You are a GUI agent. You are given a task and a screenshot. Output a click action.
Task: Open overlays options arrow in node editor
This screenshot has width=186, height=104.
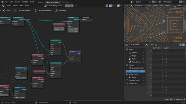[121, 6]
